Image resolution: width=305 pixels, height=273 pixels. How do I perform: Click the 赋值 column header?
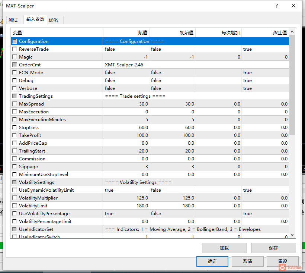126,32
